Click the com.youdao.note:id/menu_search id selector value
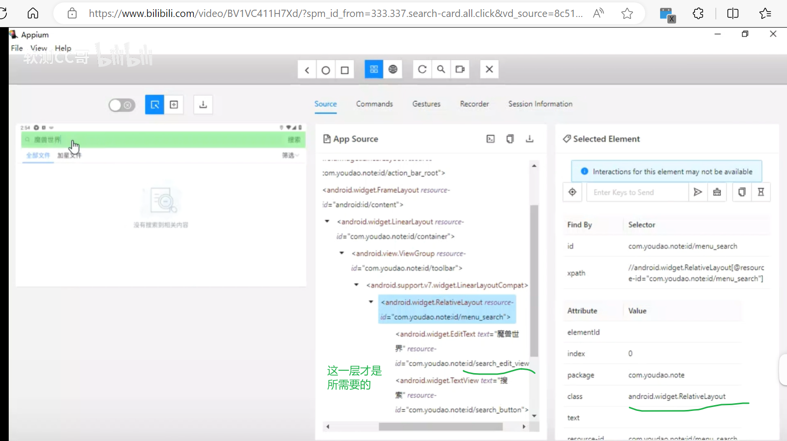This screenshot has width=787, height=441. coord(682,246)
